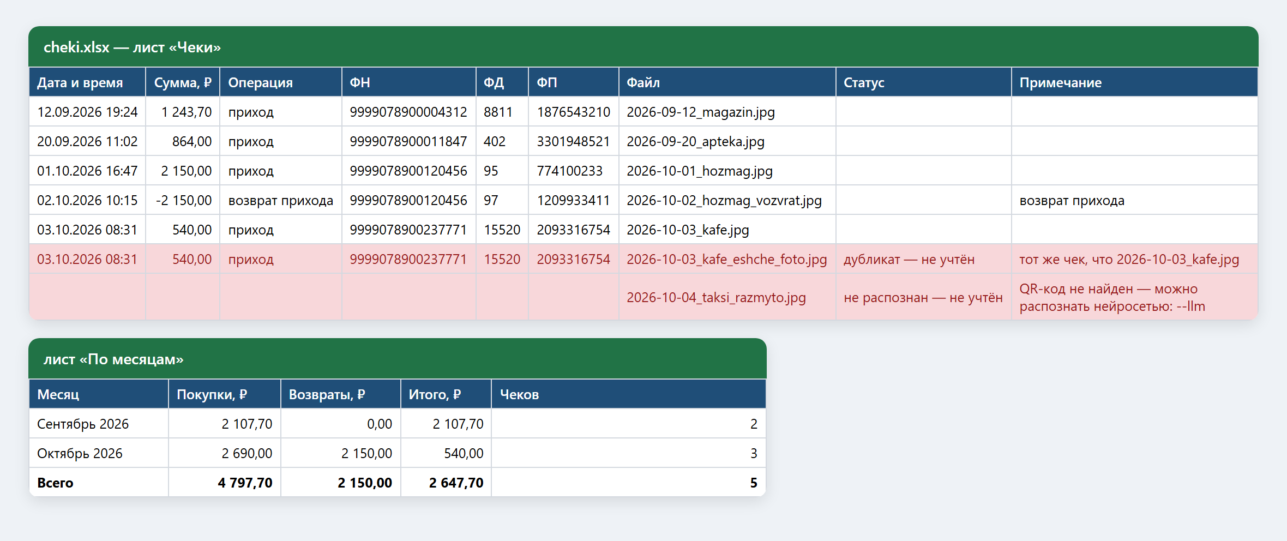This screenshot has height=541, width=1287.
Task: Click the 'ФН' column header
Action: coord(409,82)
